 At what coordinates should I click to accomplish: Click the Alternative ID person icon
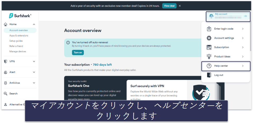point(6,105)
